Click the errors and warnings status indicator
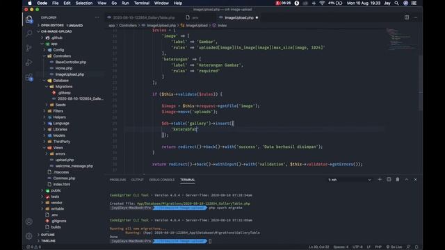 (x=33, y=247)
